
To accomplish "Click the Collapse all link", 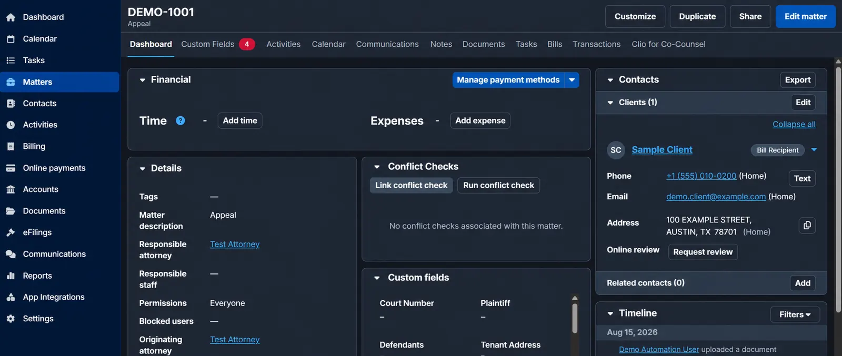I will pos(794,124).
